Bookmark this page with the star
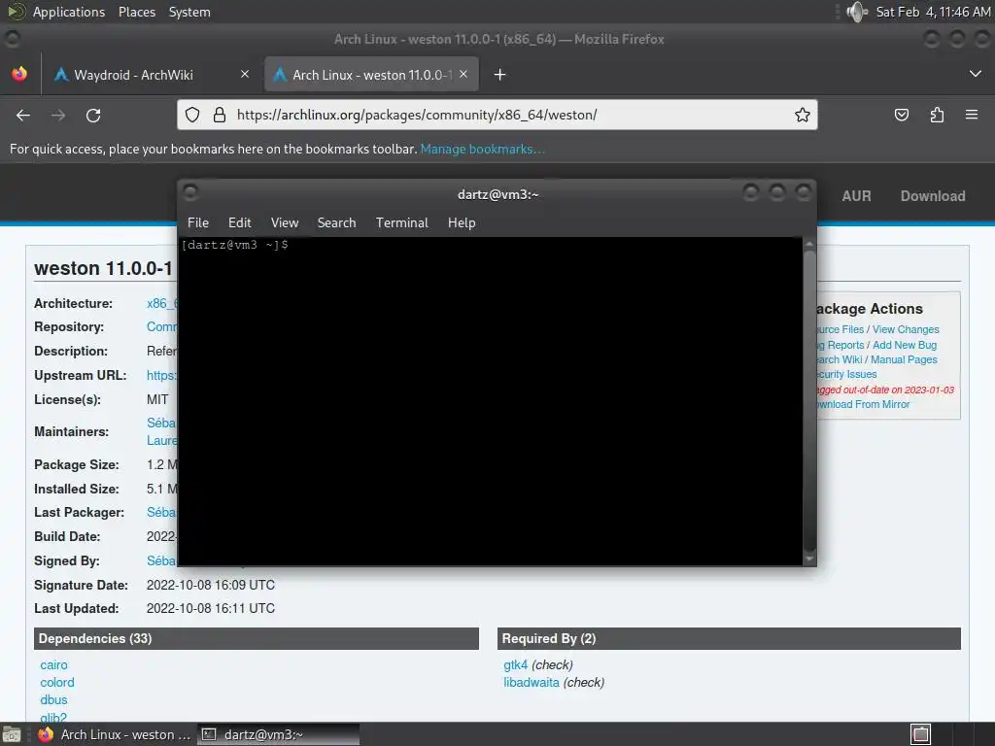Image resolution: width=995 pixels, height=746 pixels. click(802, 115)
